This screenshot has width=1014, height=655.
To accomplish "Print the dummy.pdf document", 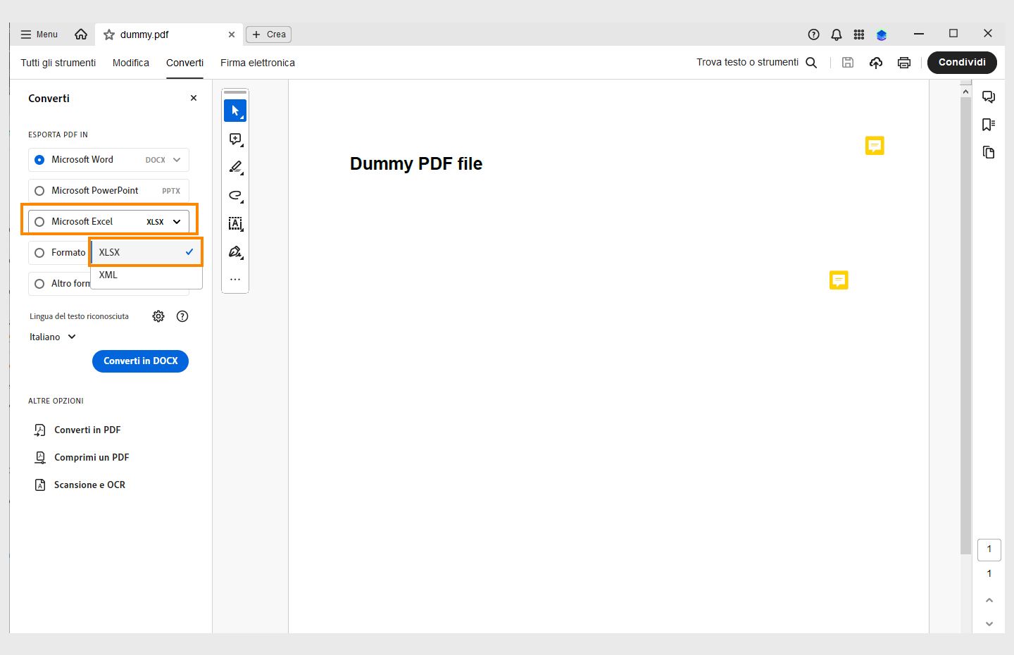I will pos(904,63).
